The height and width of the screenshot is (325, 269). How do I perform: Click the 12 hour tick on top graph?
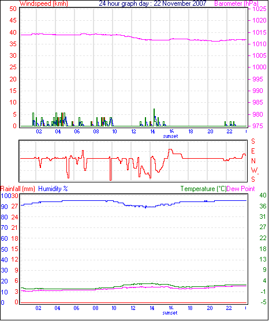[134, 132]
